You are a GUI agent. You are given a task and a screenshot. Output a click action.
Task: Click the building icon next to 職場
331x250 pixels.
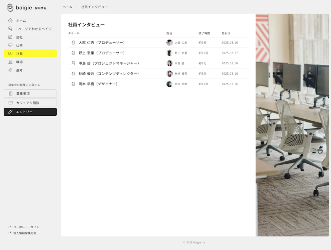pyautogui.click(x=10, y=62)
